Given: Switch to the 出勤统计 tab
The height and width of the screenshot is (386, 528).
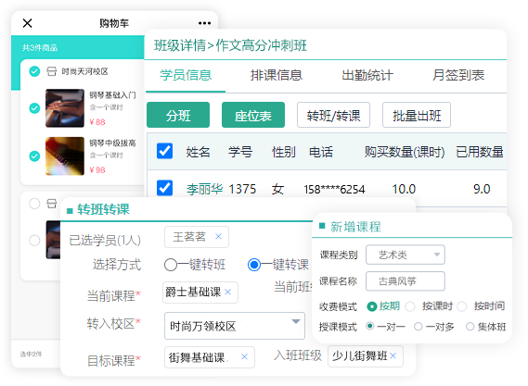Looking at the screenshot, I should (x=367, y=75).
